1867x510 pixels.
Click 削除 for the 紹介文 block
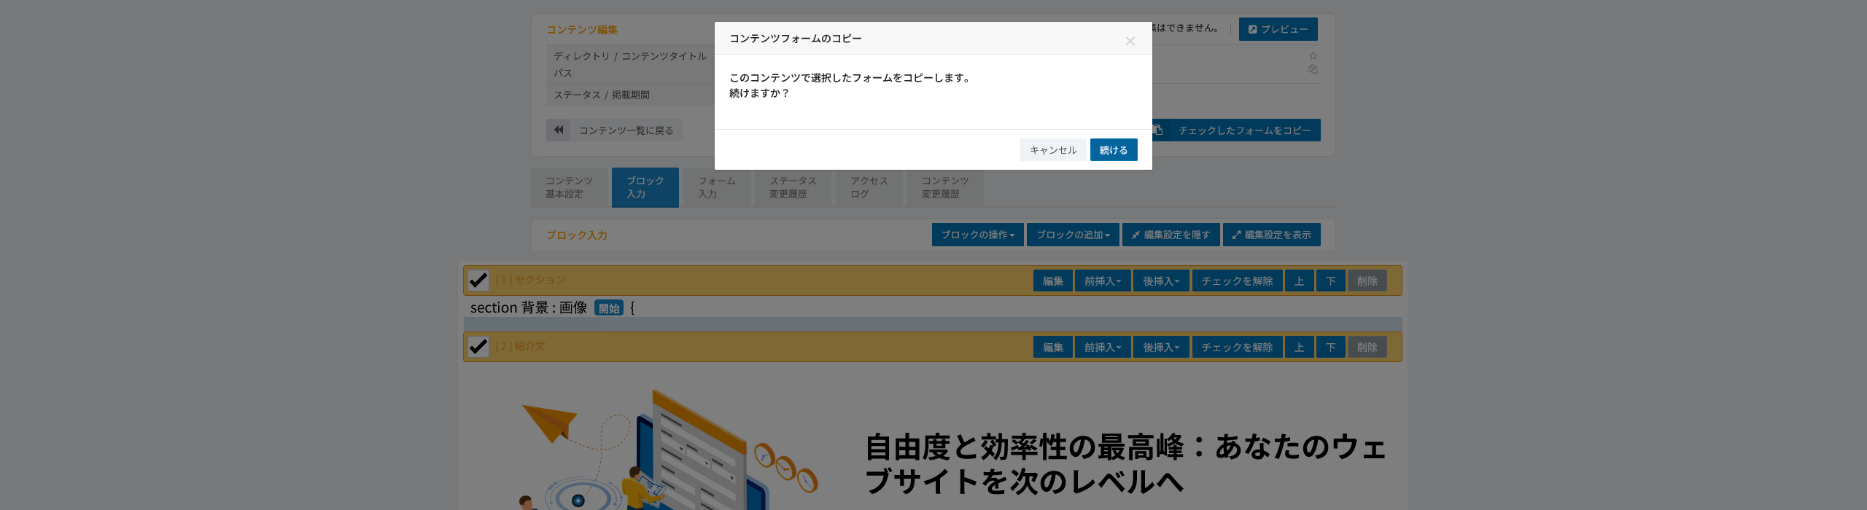tap(1367, 348)
